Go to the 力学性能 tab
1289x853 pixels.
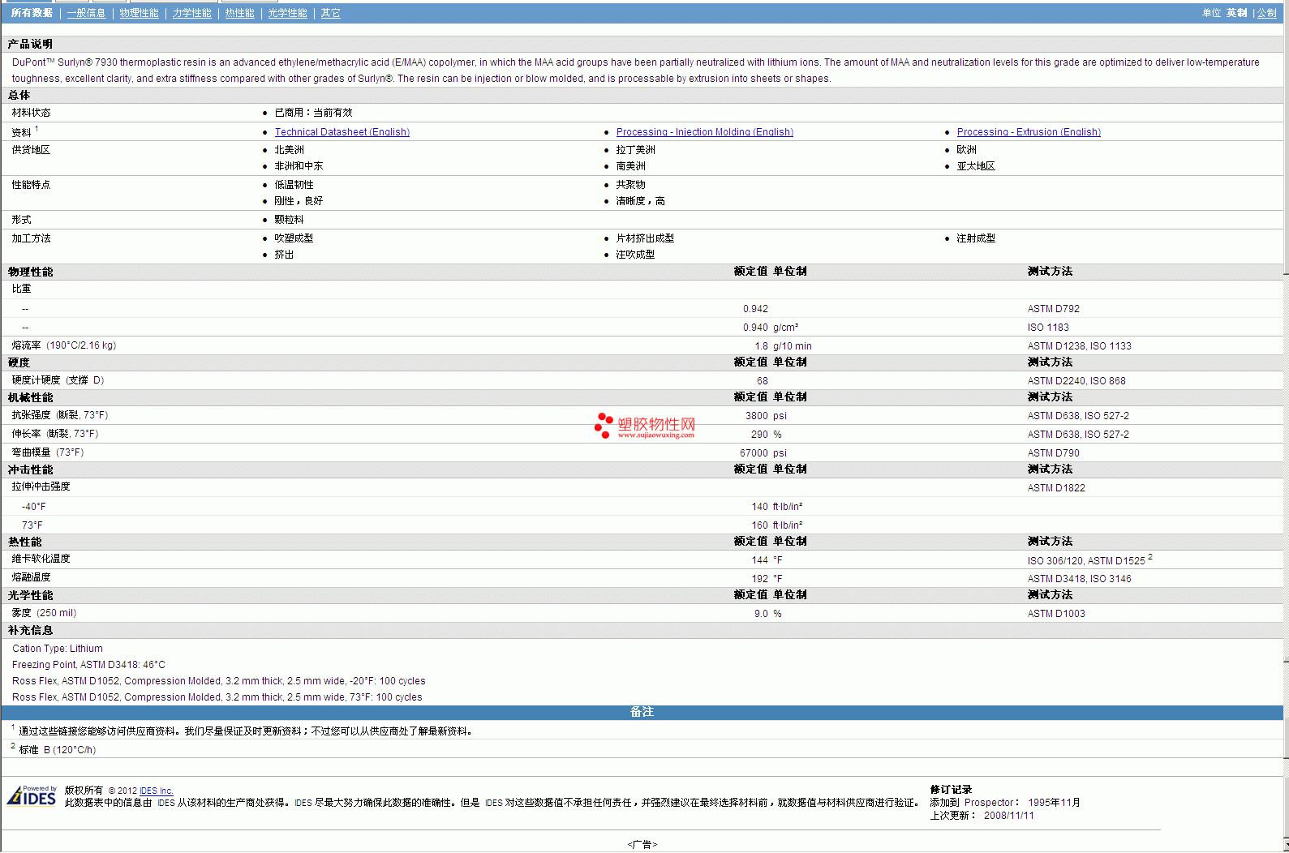coord(191,13)
